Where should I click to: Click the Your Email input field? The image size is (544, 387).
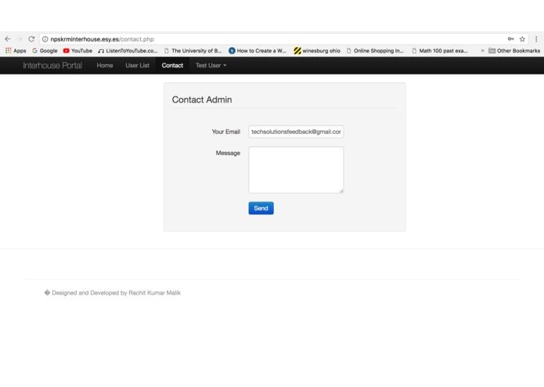click(296, 132)
